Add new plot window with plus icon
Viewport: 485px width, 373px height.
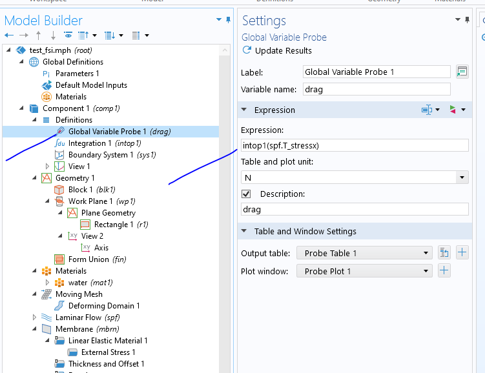(444, 271)
